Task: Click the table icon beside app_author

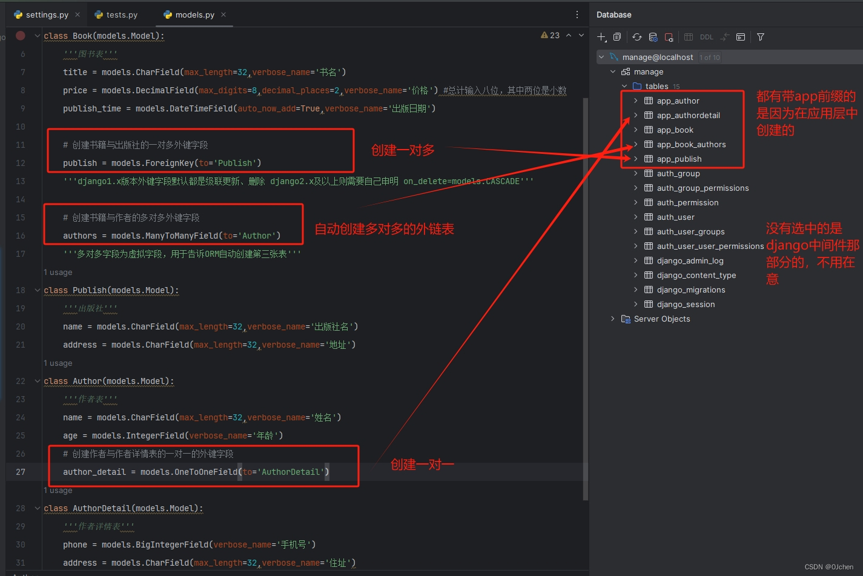Action: [649, 101]
